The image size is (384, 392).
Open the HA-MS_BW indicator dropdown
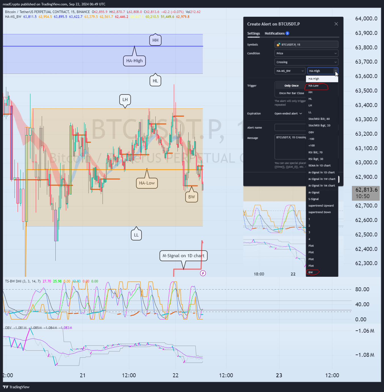(x=290, y=71)
